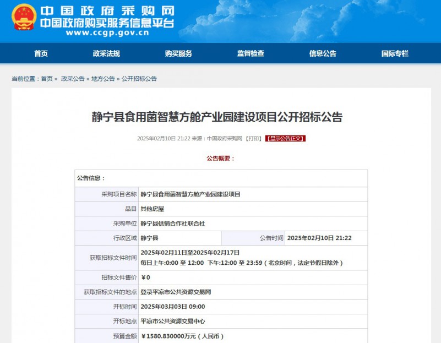Click the 公告信息： table header
The height and width of the screenshot is (343, 441).
(91, 178)
